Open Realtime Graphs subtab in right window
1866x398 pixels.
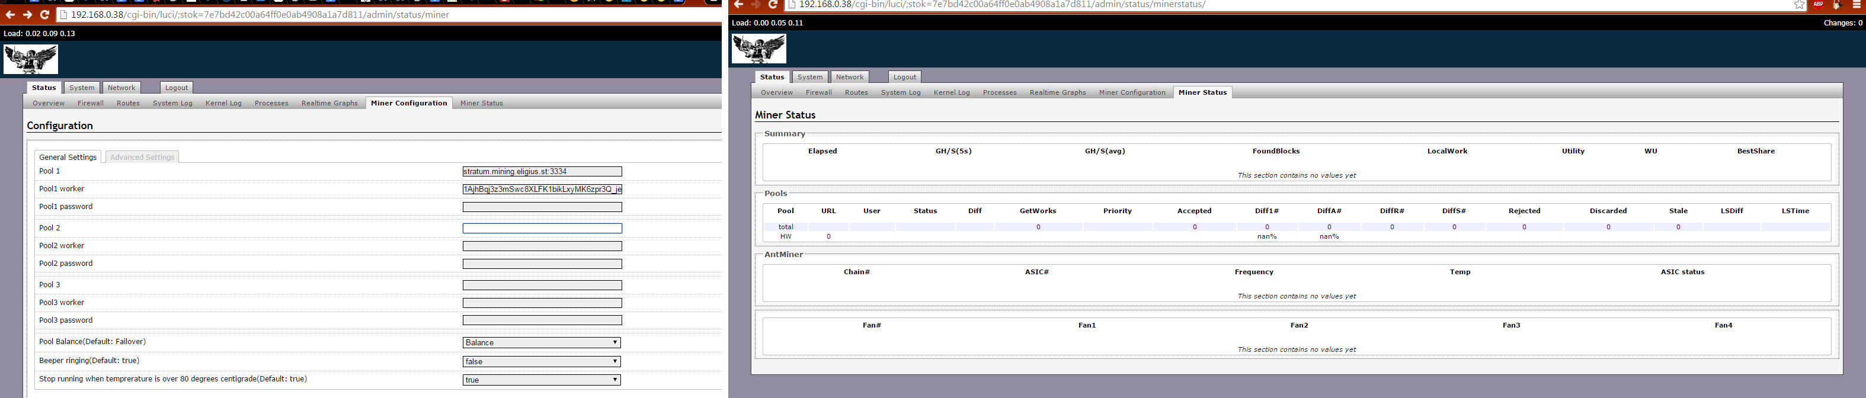coord(1058,92)
